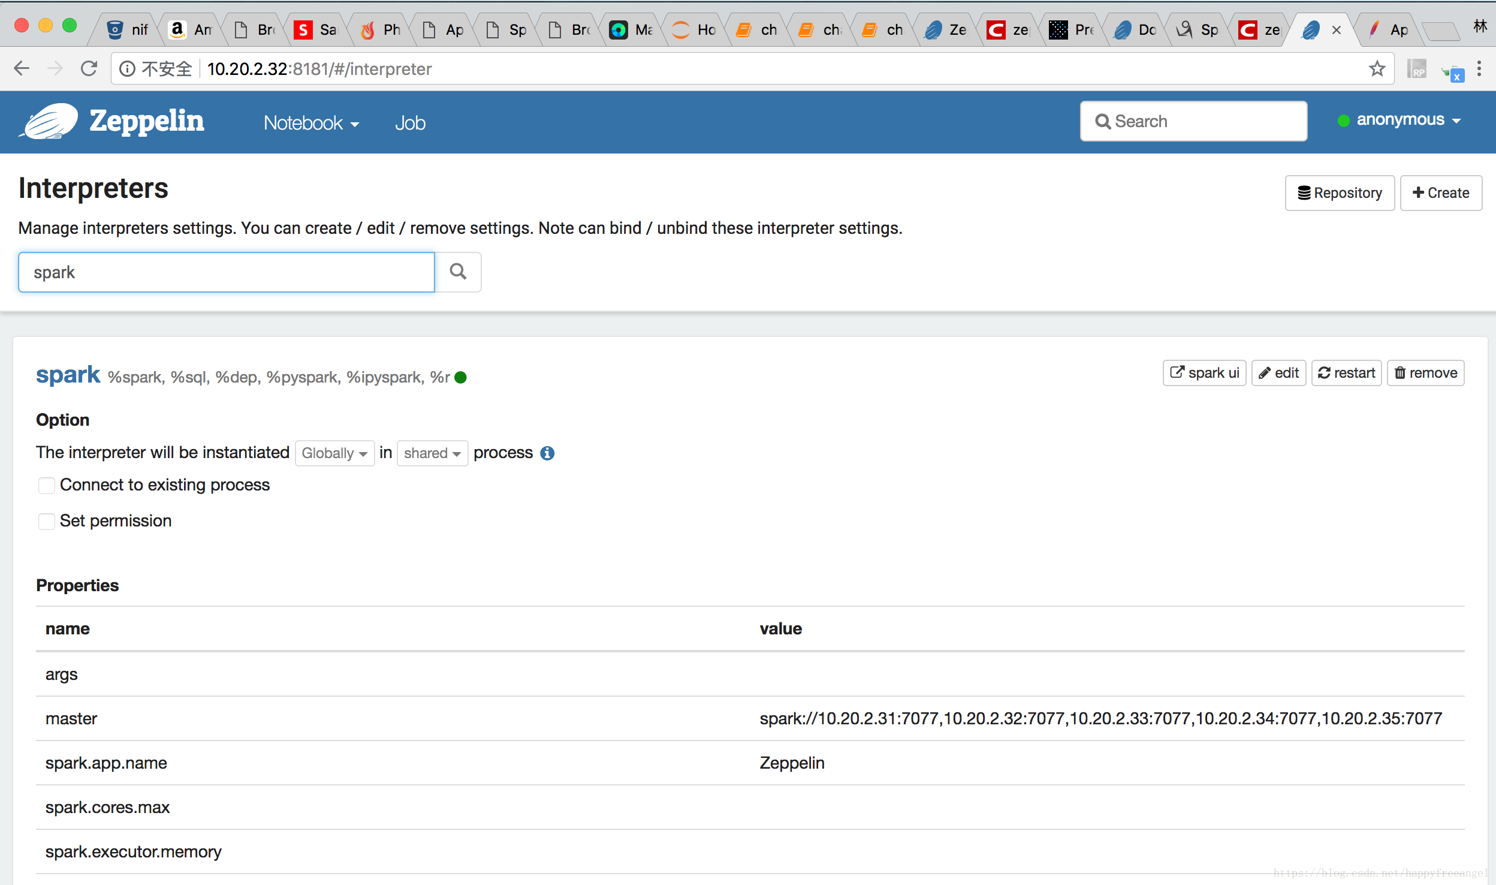1496x885 pixels.
Task: Focus the top Search notes field
Action: [x=1193, y=121]
